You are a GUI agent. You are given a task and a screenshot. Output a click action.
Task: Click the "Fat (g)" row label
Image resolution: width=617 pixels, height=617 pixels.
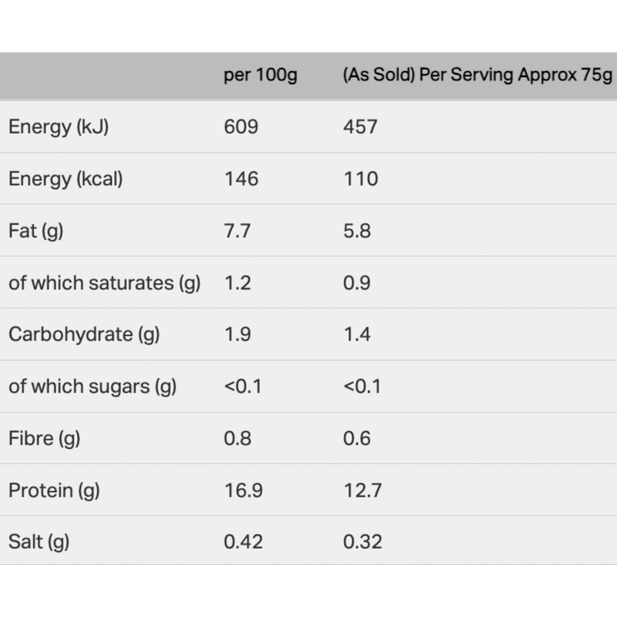click(x=35, y=231)
